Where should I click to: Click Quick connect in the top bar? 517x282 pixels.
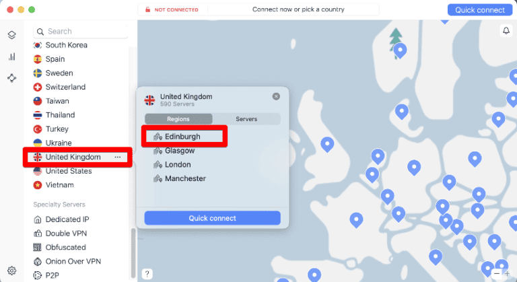[x=480, y=10]
